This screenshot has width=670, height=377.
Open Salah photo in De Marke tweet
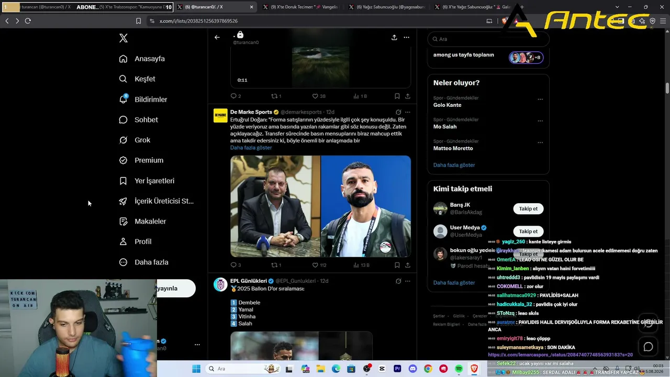(366, 206)
